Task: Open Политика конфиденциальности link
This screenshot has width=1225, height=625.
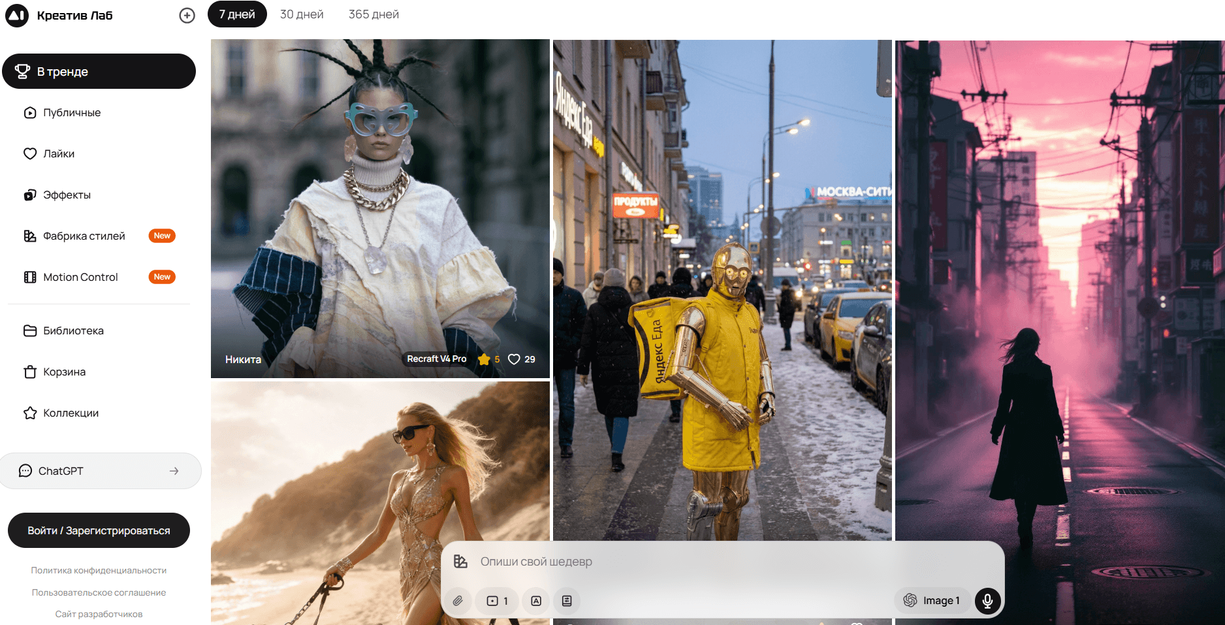Action: [x=99, y=570]
